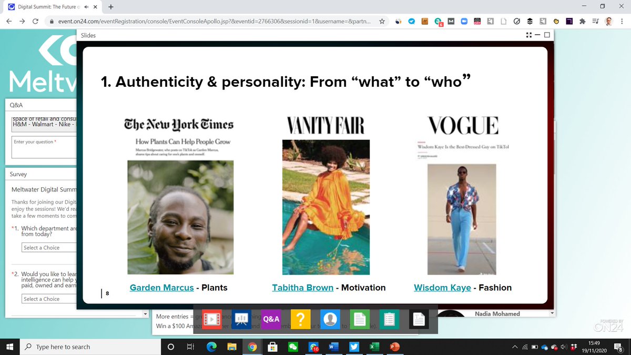This screenshot has width=631, height=355.
Task: Open Chrome profile avatar
Action: coord(608,22)
